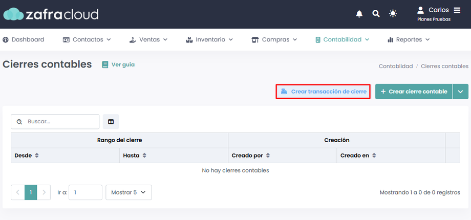Click the Creación group header

pyautogui.click(x=337, y=140)
